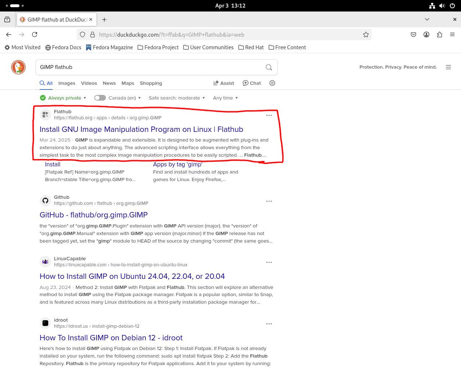Open the Fedora Magazine bookmark
This screenshot has width=461, height=368.
tap(109, 47)
